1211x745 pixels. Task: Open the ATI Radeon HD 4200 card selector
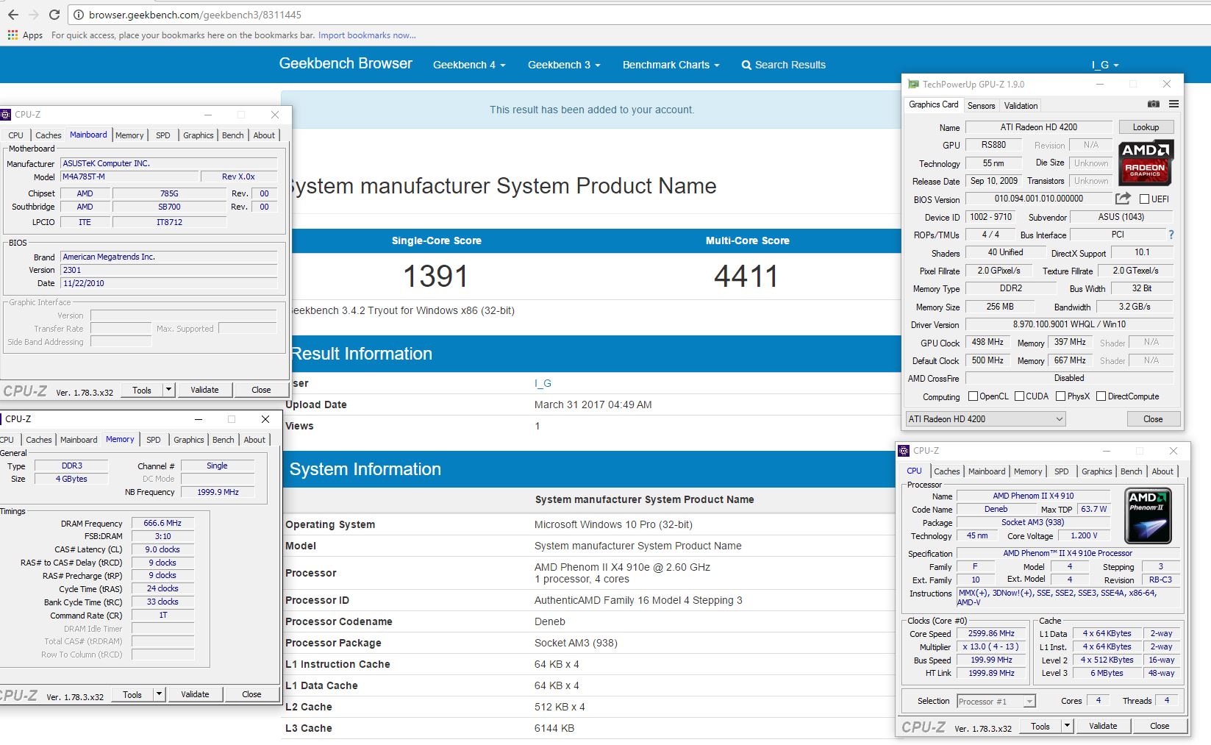(x=985, y=419)
